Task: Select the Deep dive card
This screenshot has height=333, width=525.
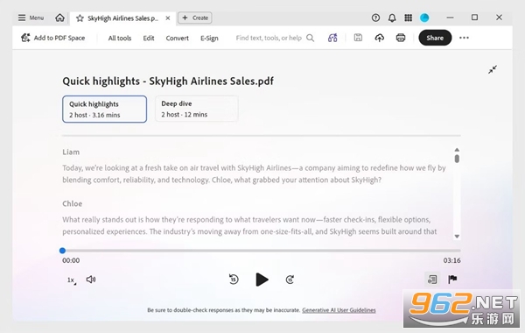Action: click(197, 109)
